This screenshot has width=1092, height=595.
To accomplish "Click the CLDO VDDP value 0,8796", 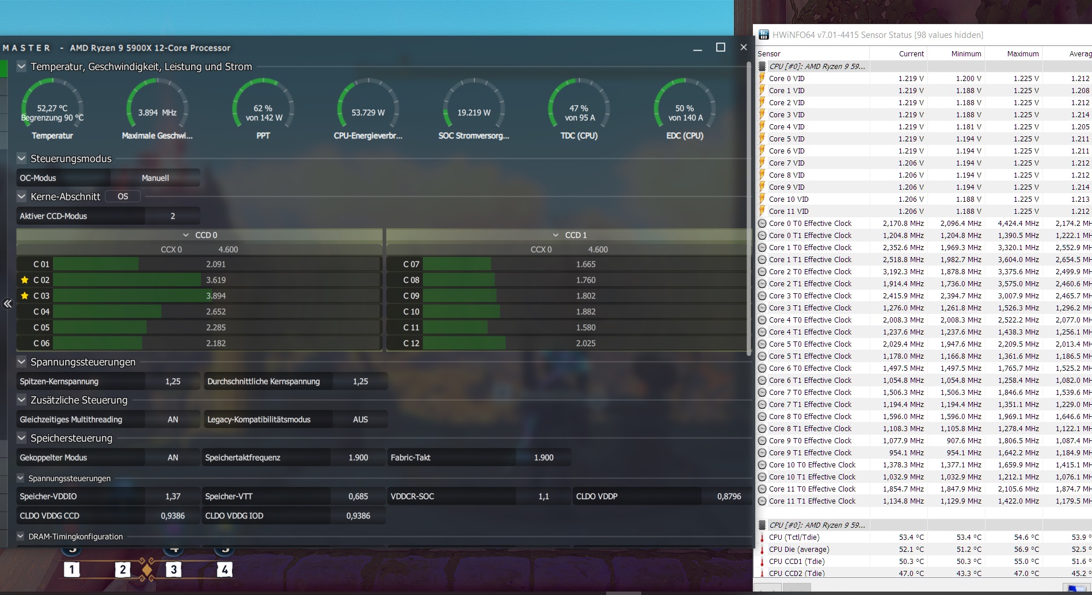I will 729,497.
